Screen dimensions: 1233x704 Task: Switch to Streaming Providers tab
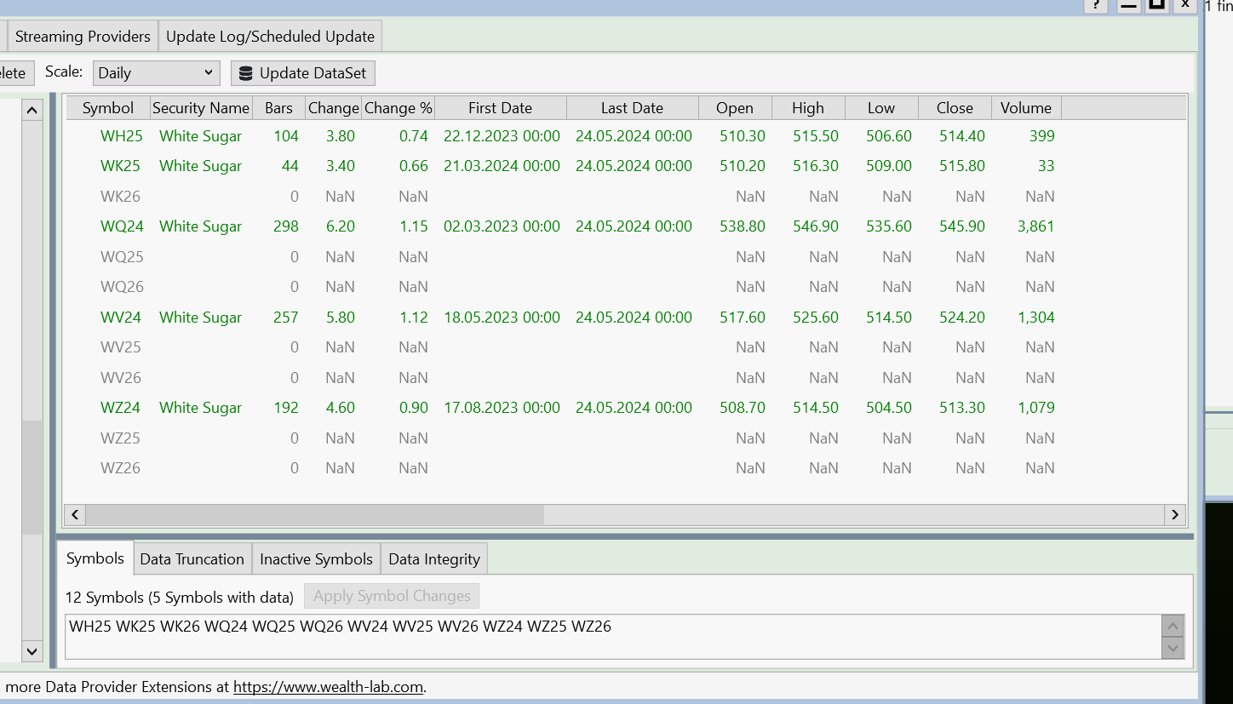click(x=83, y=37)
